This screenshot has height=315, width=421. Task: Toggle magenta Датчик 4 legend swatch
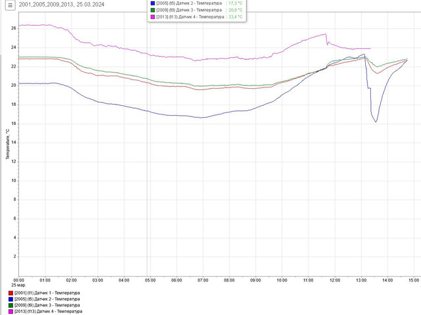click(11, 312)
